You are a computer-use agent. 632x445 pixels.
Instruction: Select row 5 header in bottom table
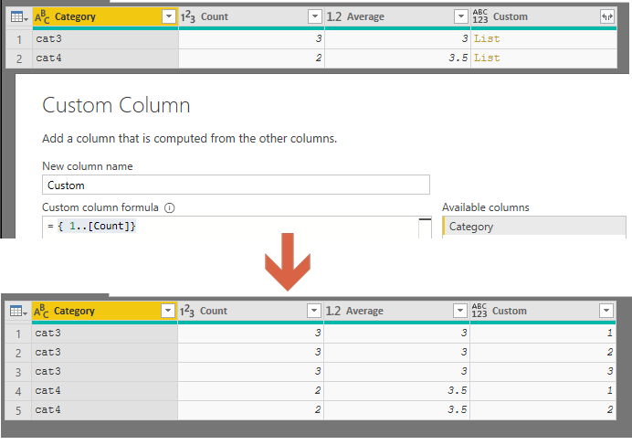tap(18, 410)
